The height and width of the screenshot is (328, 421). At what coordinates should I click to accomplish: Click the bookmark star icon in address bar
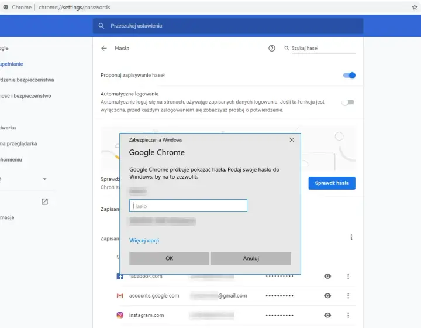tap(415, 7)
